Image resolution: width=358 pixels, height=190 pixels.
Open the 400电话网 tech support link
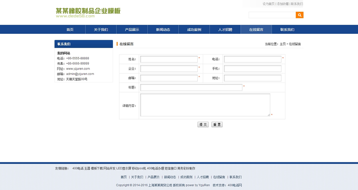[234, 185]
